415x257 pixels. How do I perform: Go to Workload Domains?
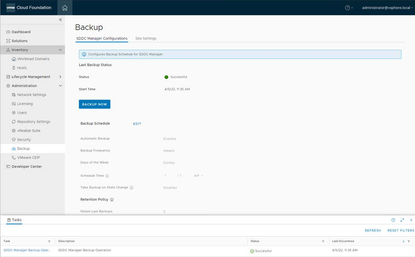(x=33, y=59)
